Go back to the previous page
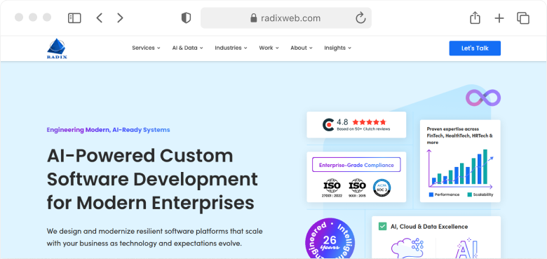Screen dimensions: 547x259 point(100,18)
